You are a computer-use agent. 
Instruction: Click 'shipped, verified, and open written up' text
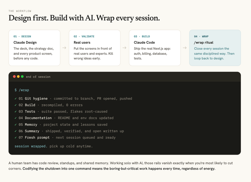coord(85,131)
